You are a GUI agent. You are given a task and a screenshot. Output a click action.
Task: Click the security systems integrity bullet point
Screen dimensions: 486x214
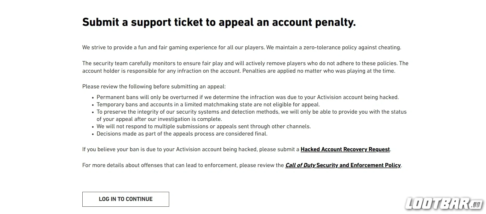pyautogui.click(x=251, y=115)
